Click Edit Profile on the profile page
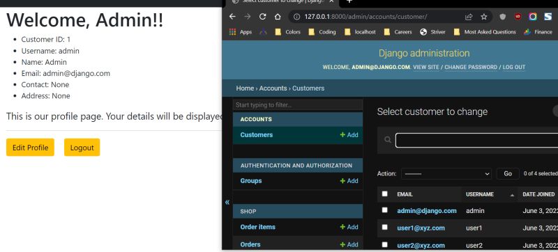The height and width of the screenshot is (252, 558). click(30, 148)
